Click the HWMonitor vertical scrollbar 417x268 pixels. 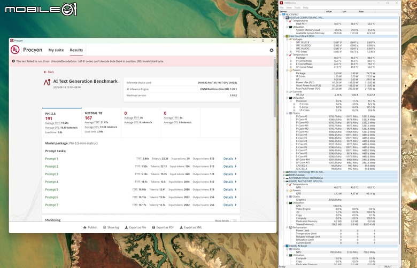point(399,130)
